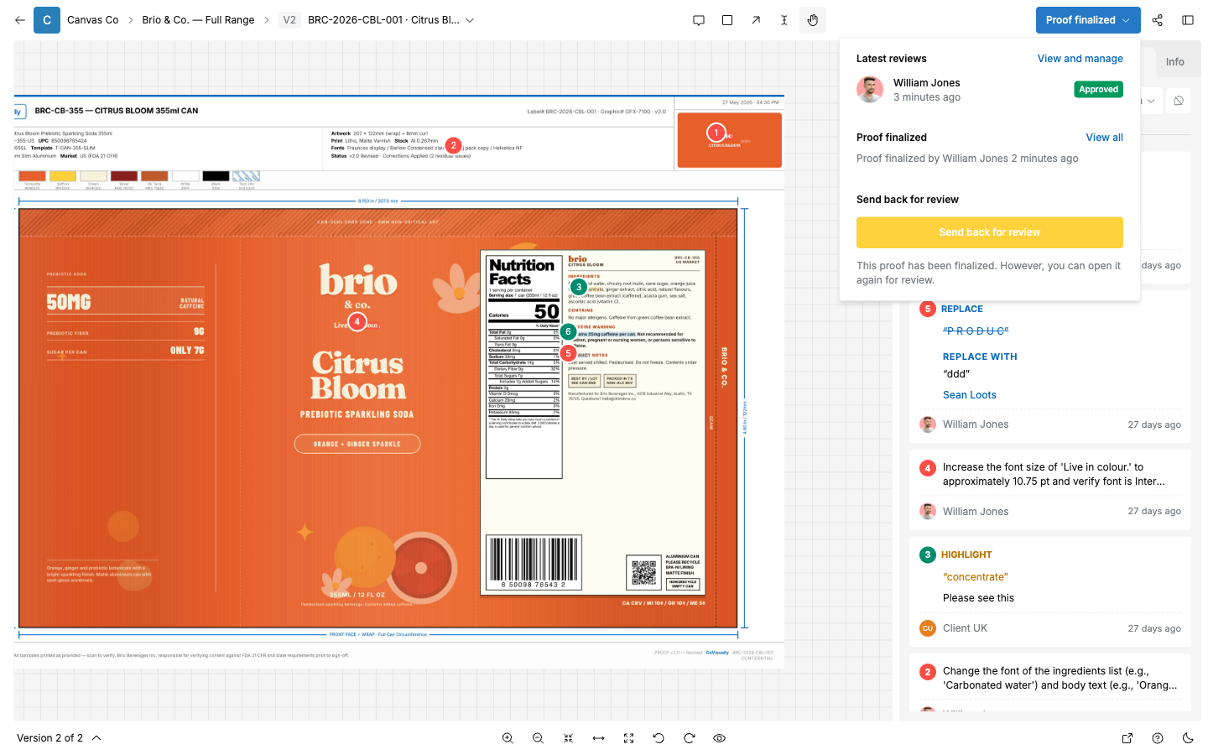Image resolution: width=1208 pixels, height=755 pixels.
Task: Select the hand pan tool
Action: [x=813, y=20]
